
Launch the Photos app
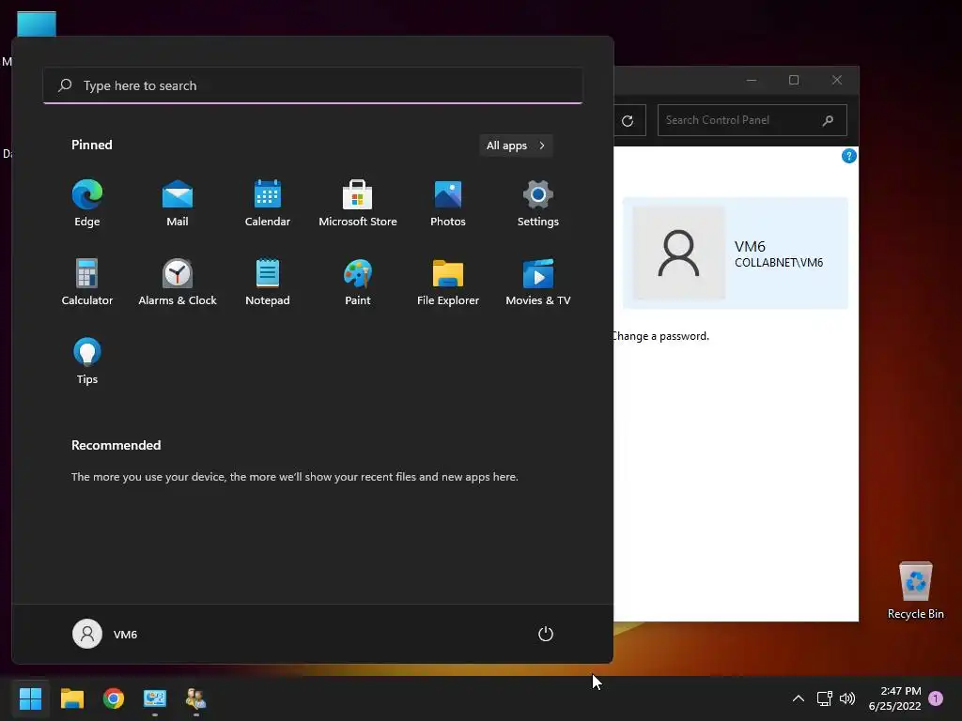coord(448,204)
